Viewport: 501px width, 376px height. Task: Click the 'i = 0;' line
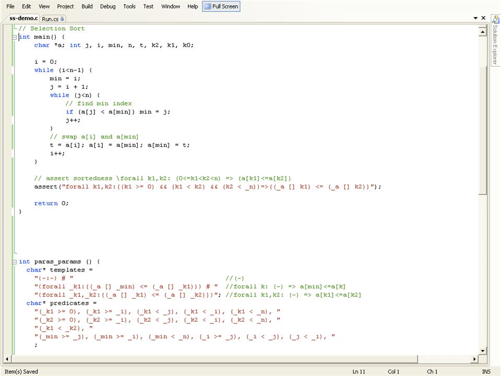click(x=46, y=62)
